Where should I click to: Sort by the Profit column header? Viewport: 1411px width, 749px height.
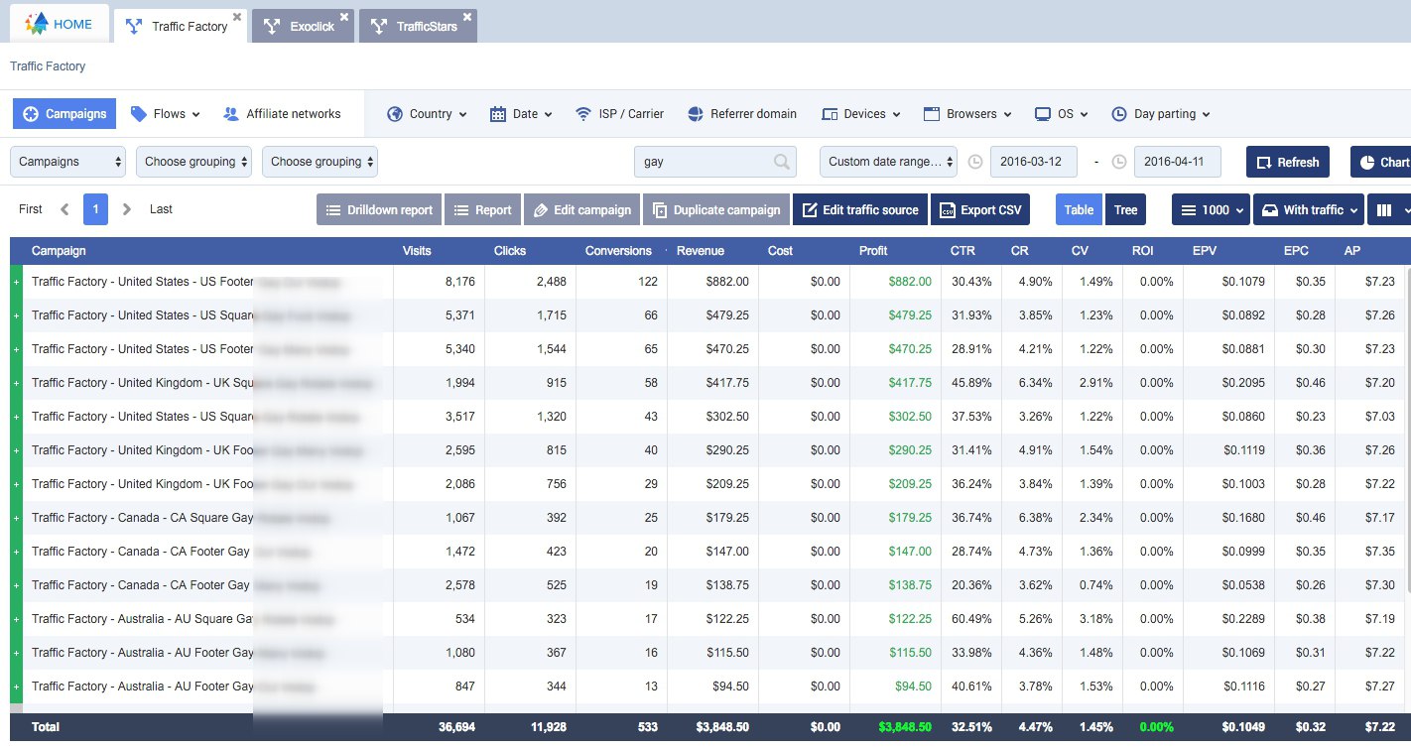(873, 251)
